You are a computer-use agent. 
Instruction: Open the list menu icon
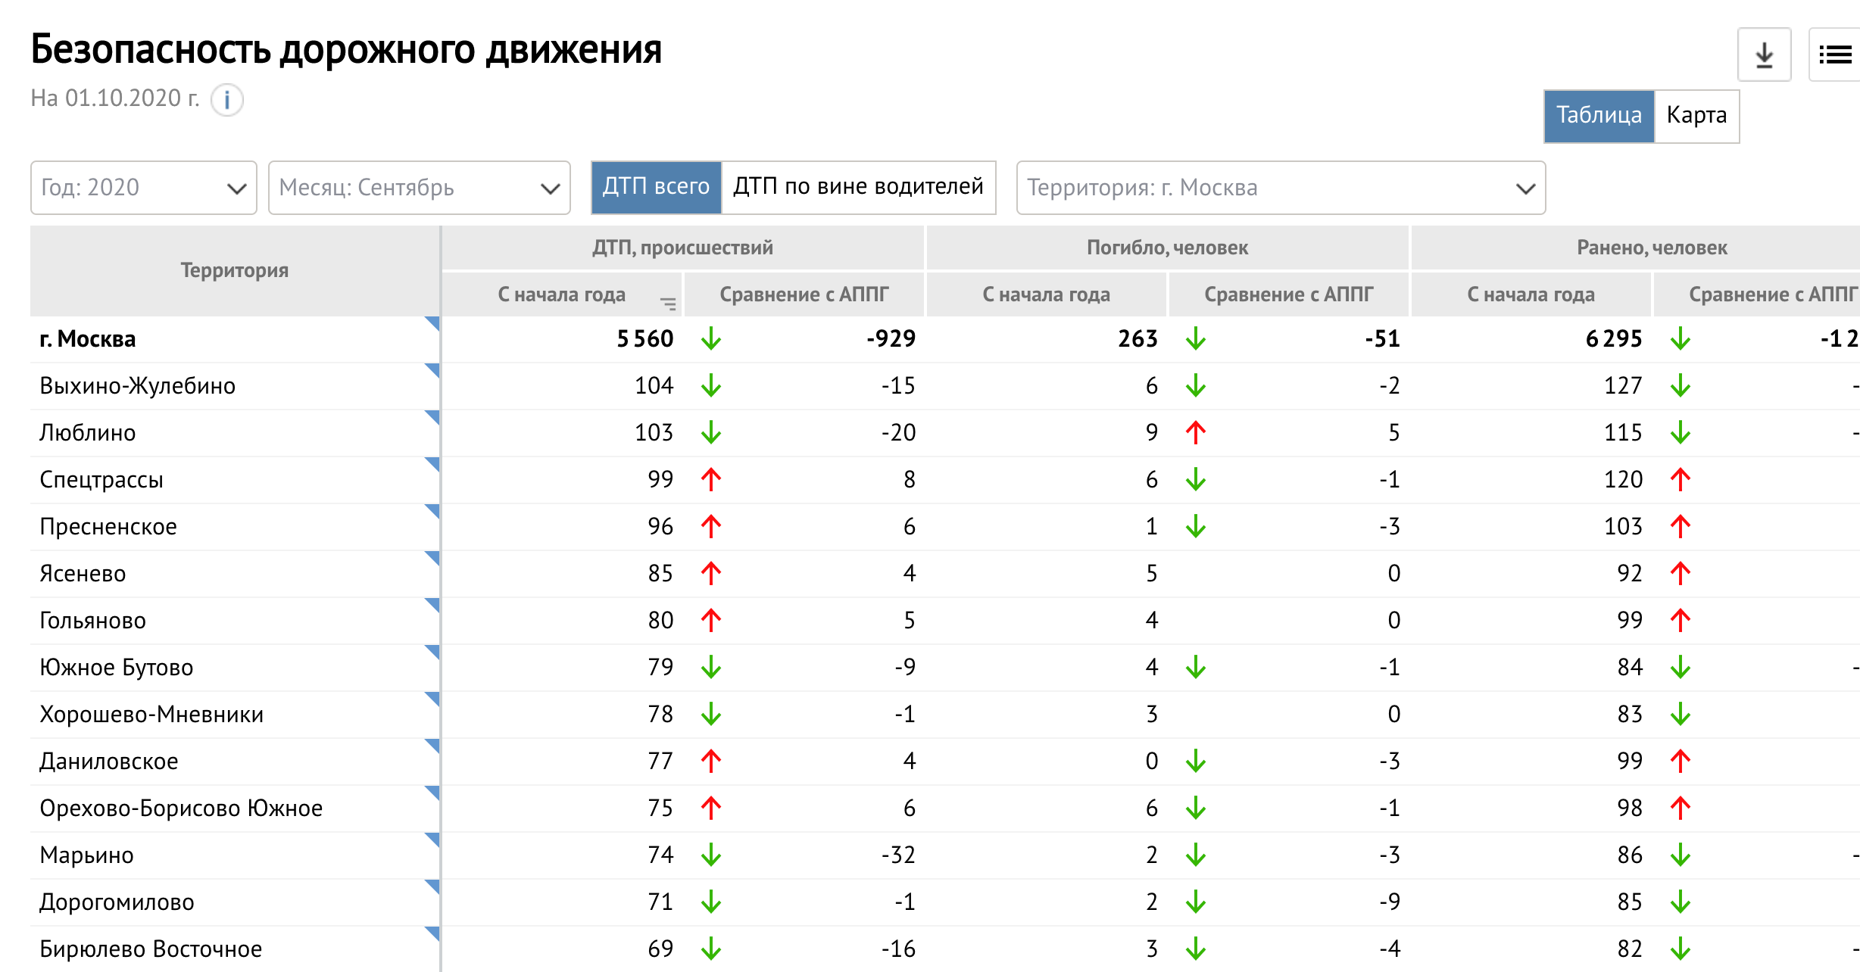click(1835, 55)
